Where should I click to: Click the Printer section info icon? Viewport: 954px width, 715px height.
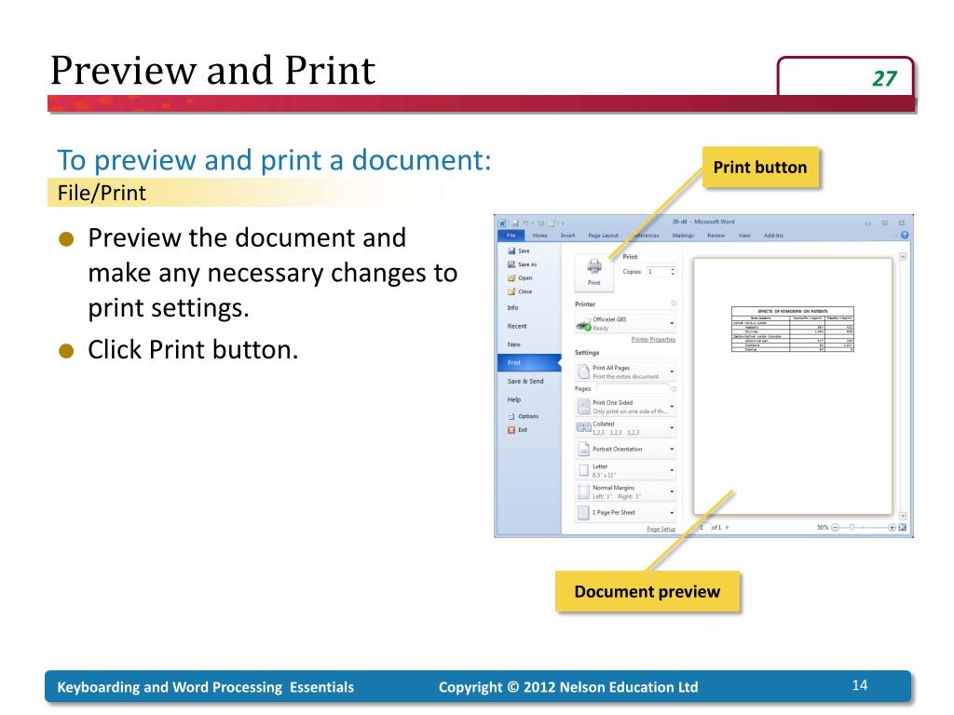674,304
